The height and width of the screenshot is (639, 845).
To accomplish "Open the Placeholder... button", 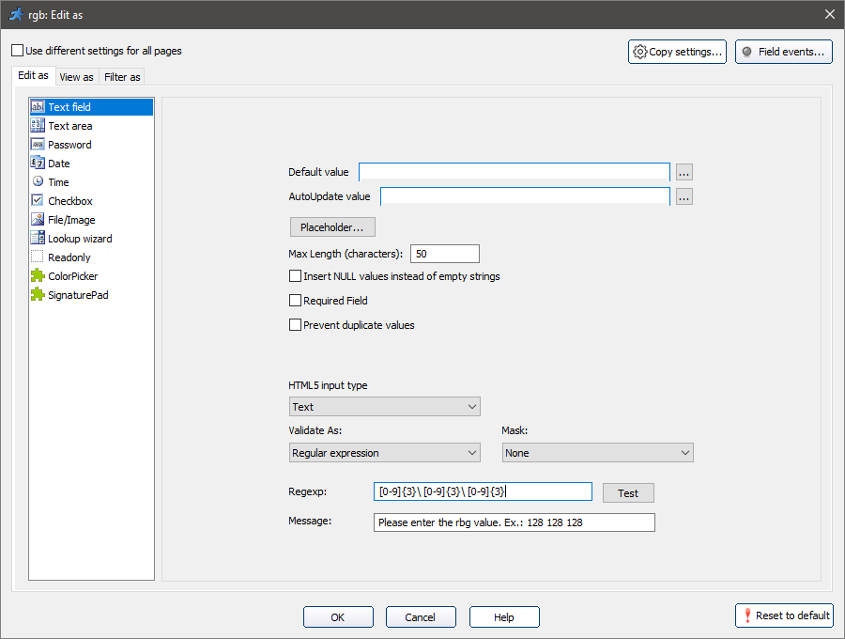I will [332, 227].
